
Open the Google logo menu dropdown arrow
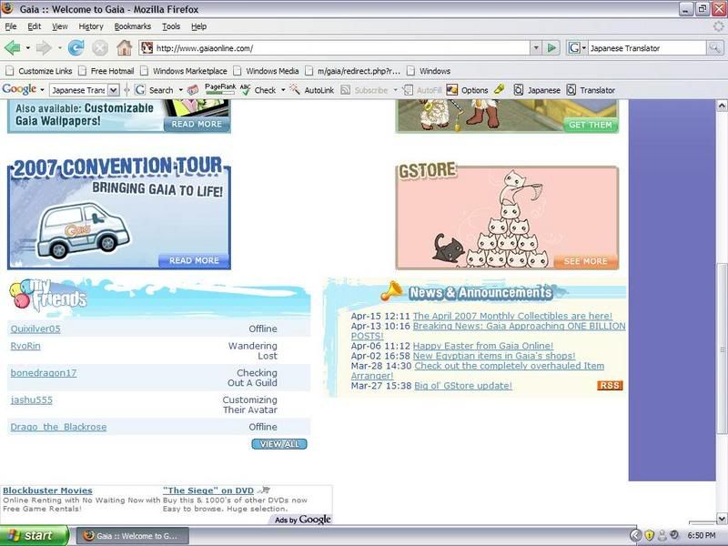[x=42, y=89]
